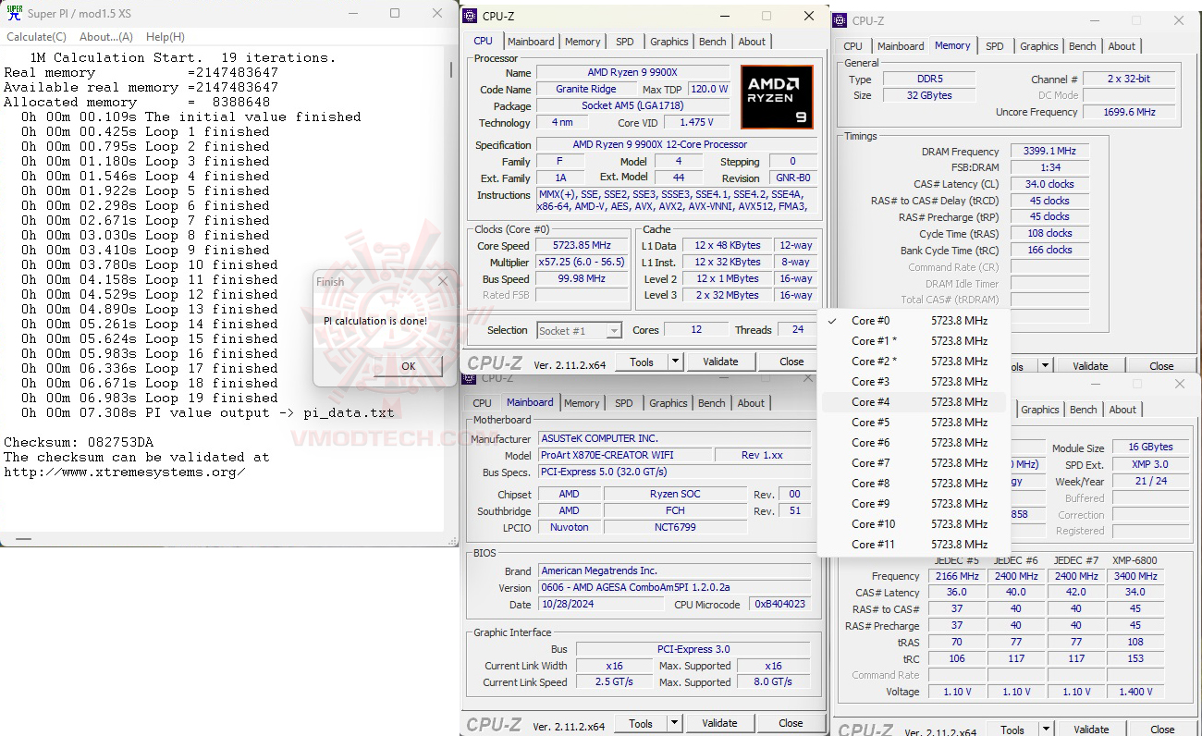Screen dimensions: 1202x736
Task: Select the SPD tab in the CPU-Z motherboard window
Action: 624,403
